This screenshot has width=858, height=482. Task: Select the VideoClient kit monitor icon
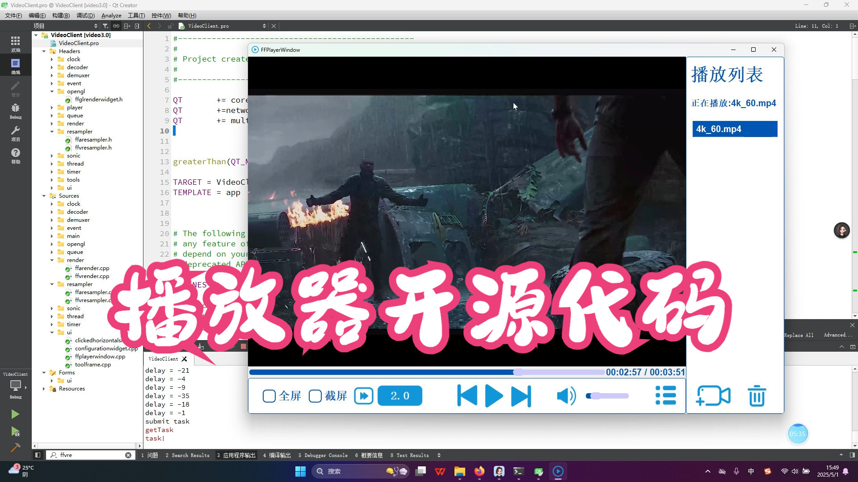coord(16,385)
